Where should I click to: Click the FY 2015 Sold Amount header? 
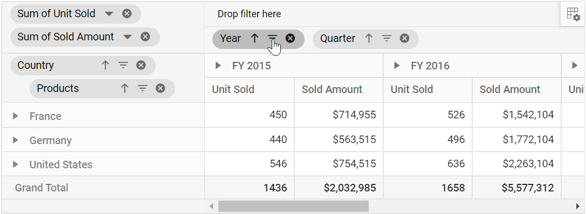tap(339, 90)
